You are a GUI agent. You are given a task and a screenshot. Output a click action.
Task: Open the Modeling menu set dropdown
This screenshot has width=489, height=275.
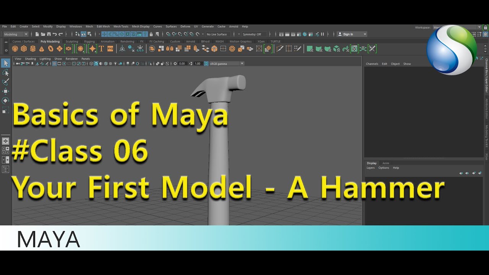click(x=15, y=34)
